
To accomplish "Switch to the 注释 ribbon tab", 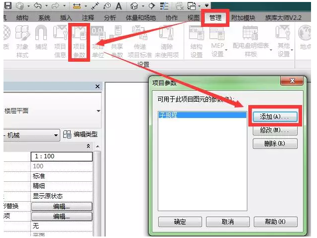I will pyautogui.click(x=88, y=18).
